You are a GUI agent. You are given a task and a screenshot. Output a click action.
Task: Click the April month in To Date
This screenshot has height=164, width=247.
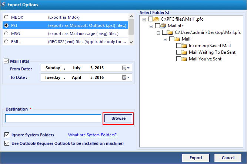click(76, 77)
